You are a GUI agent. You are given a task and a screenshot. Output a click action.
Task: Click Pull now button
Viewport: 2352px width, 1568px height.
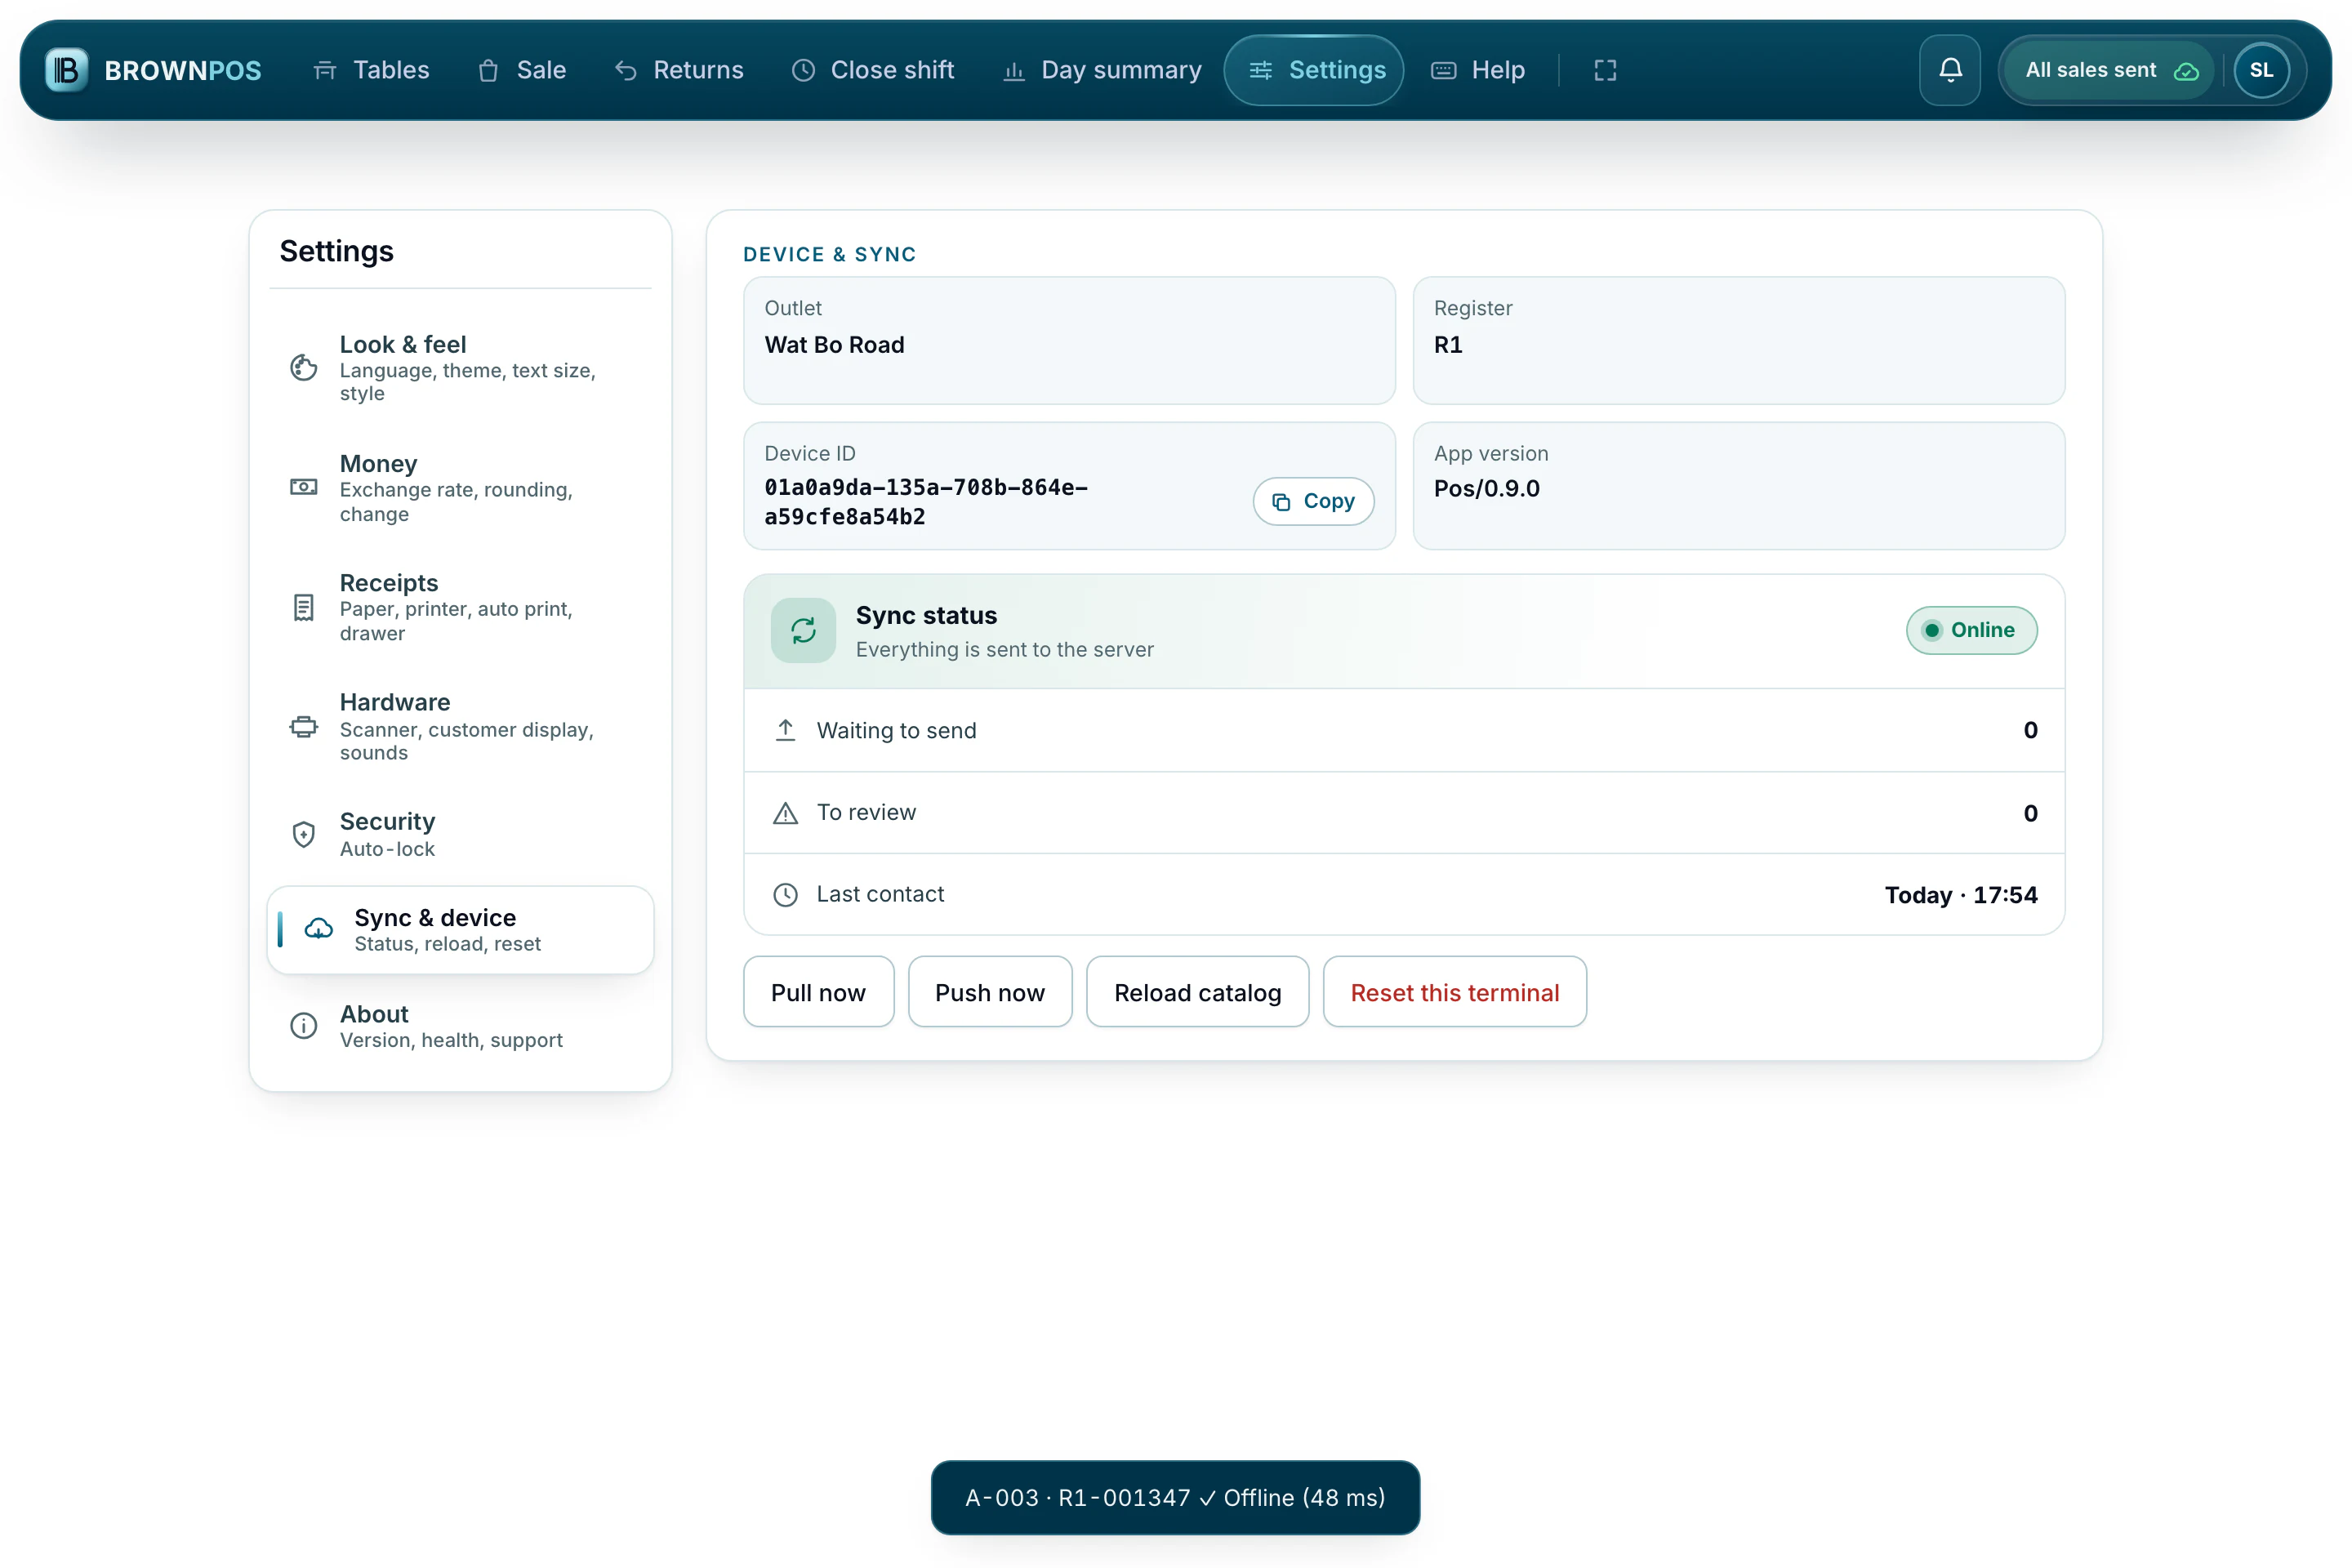coord(818,992)
